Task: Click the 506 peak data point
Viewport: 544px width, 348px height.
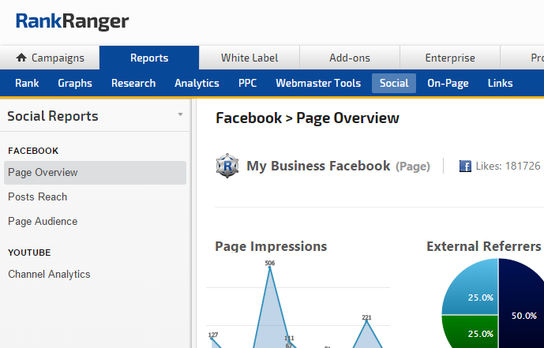Action: (x=270, y=266)
